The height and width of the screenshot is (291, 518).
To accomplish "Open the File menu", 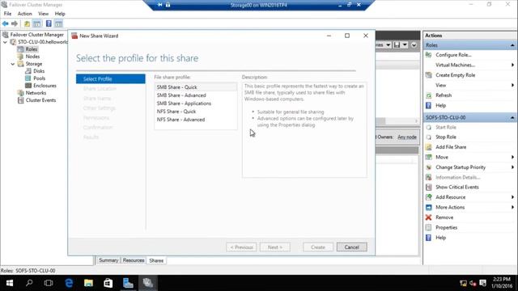I will click(7, 14).
